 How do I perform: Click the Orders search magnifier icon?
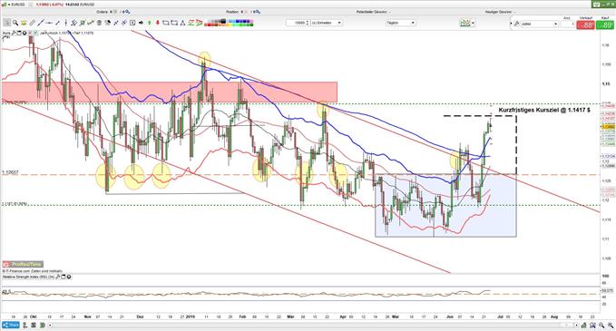point(127,12)
